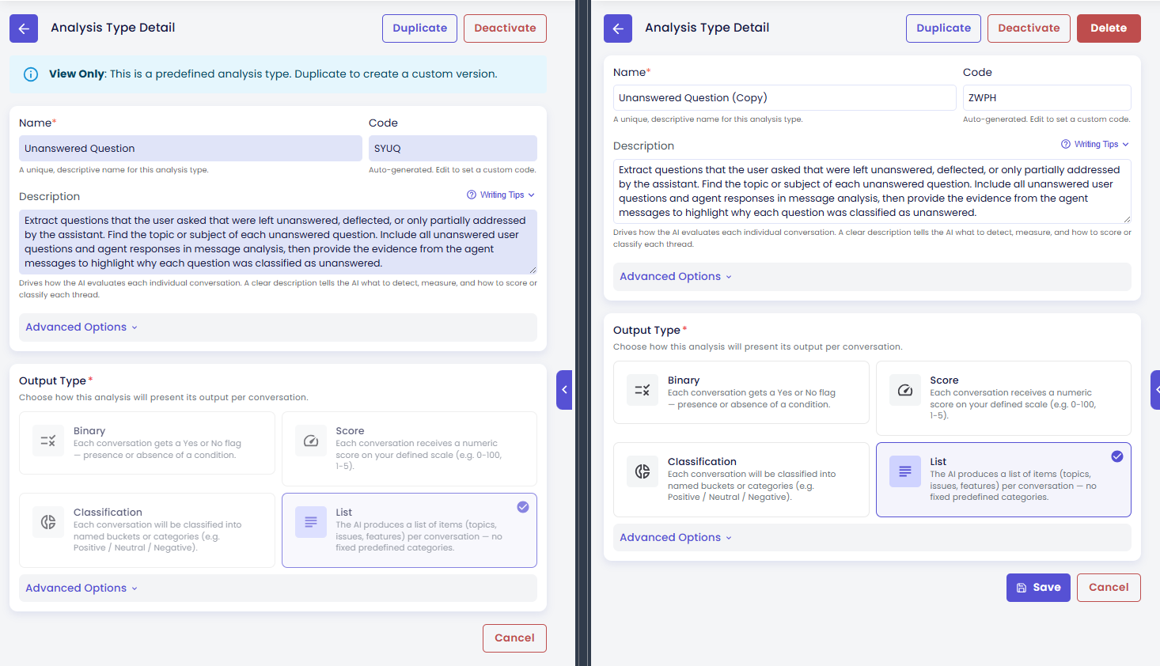The width and height of the screenshot is (1160, 666).
Task: Click read-only Code field SYUQ
Action: [453, 149]
